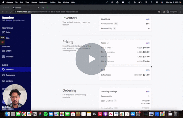Open the History menu
This screenshot has width=183, height=118.
(34, 2)
